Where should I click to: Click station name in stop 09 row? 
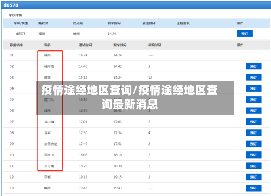(x=51, y=144)
